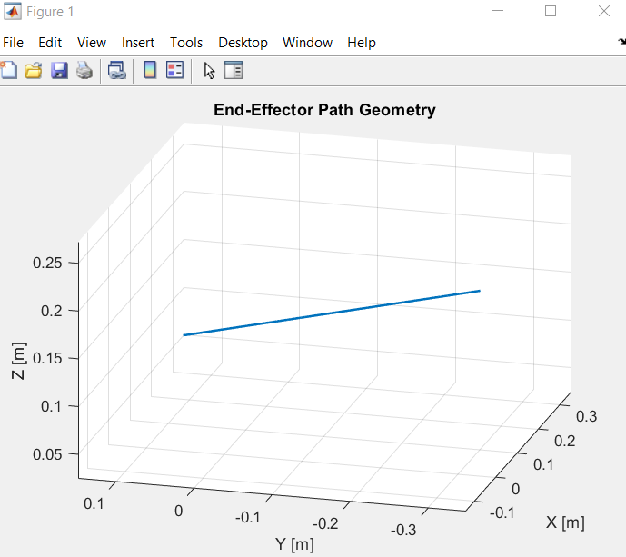The height and width of the screenshot is (557, 626).
Task: Click the 'Y [m]' axis label
Action: pyautogui.click(x=294, y=543)
